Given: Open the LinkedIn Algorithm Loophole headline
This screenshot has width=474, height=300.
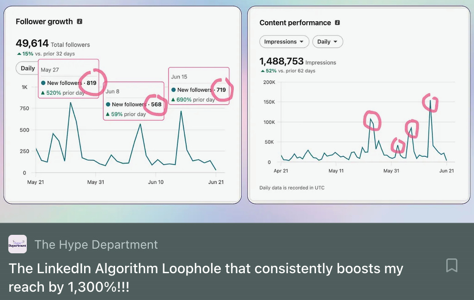Looking at the screenshot, I should click(206, 278).
